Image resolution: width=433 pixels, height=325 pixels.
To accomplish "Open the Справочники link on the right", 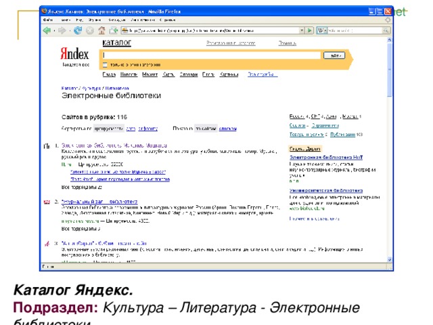I will pyautogui.click(x=325, y=125).
